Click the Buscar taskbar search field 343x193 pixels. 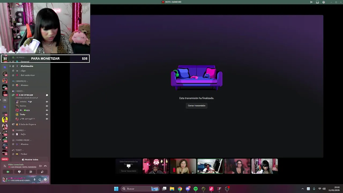tap(140, 189)
